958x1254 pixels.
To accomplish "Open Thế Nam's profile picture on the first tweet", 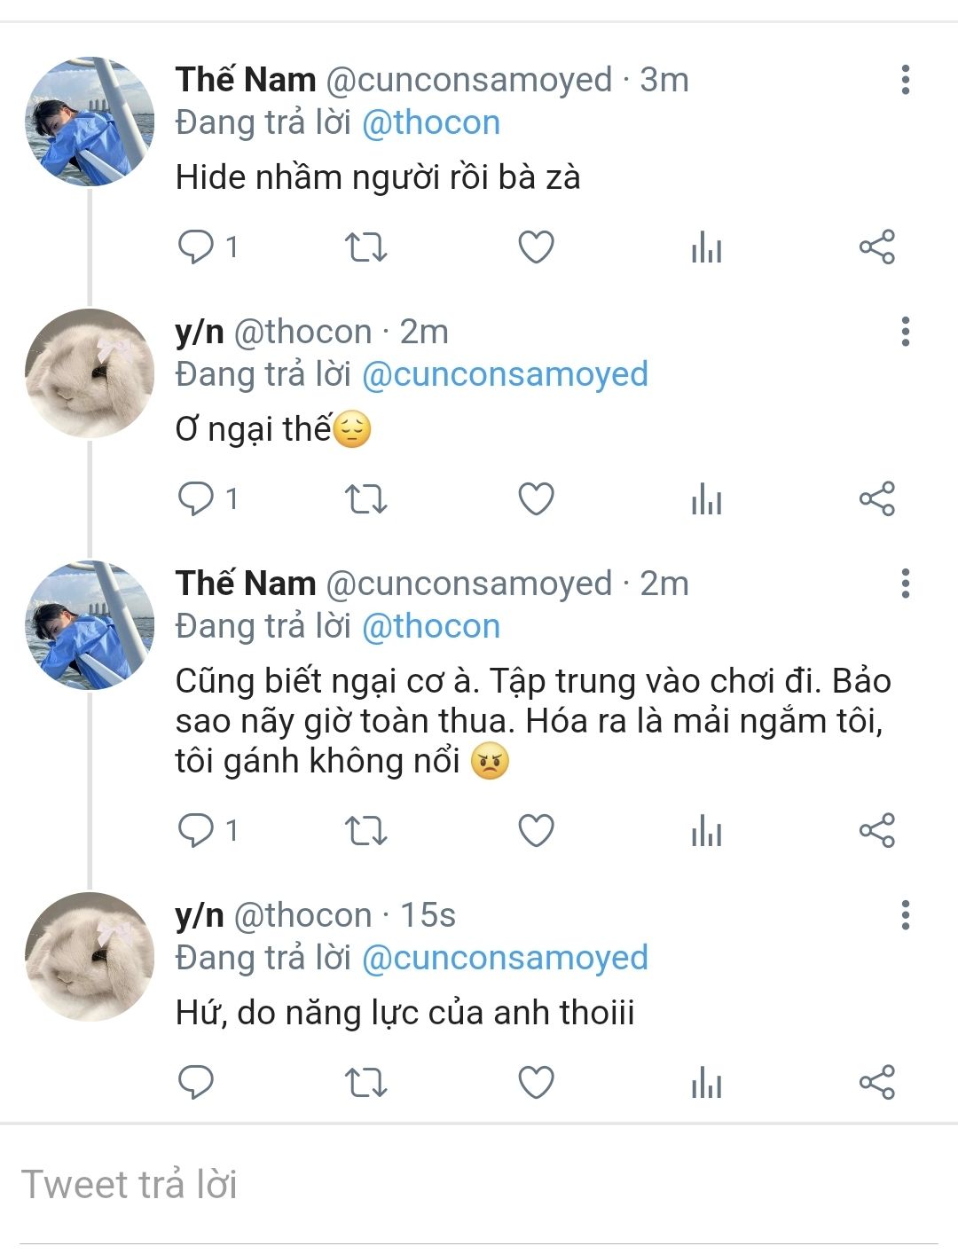I will (90, 121).
